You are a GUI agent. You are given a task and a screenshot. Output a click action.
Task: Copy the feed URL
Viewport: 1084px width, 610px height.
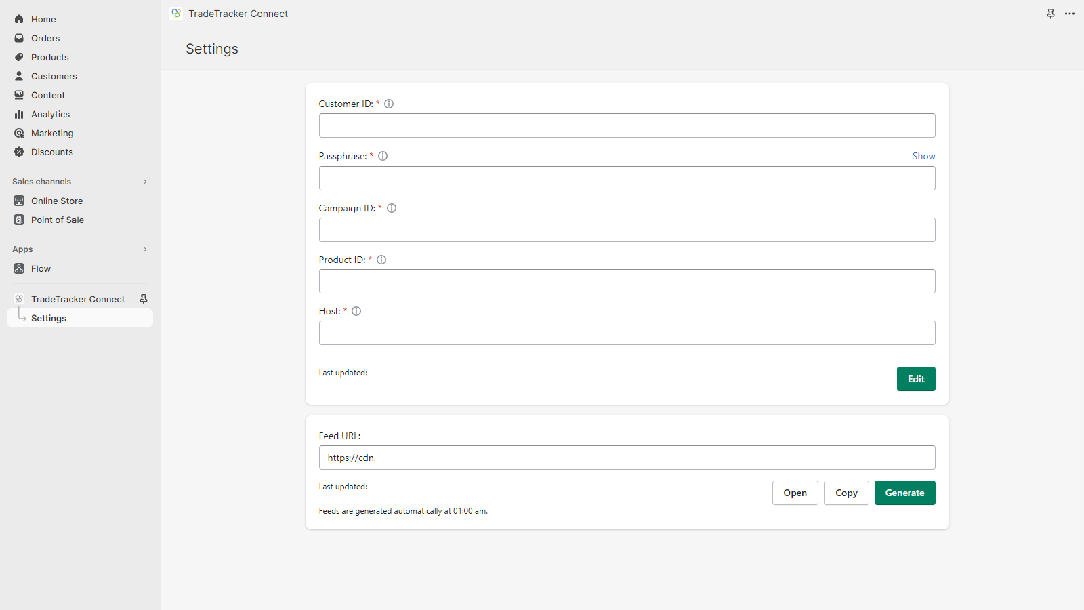click(x=846, y=493)
